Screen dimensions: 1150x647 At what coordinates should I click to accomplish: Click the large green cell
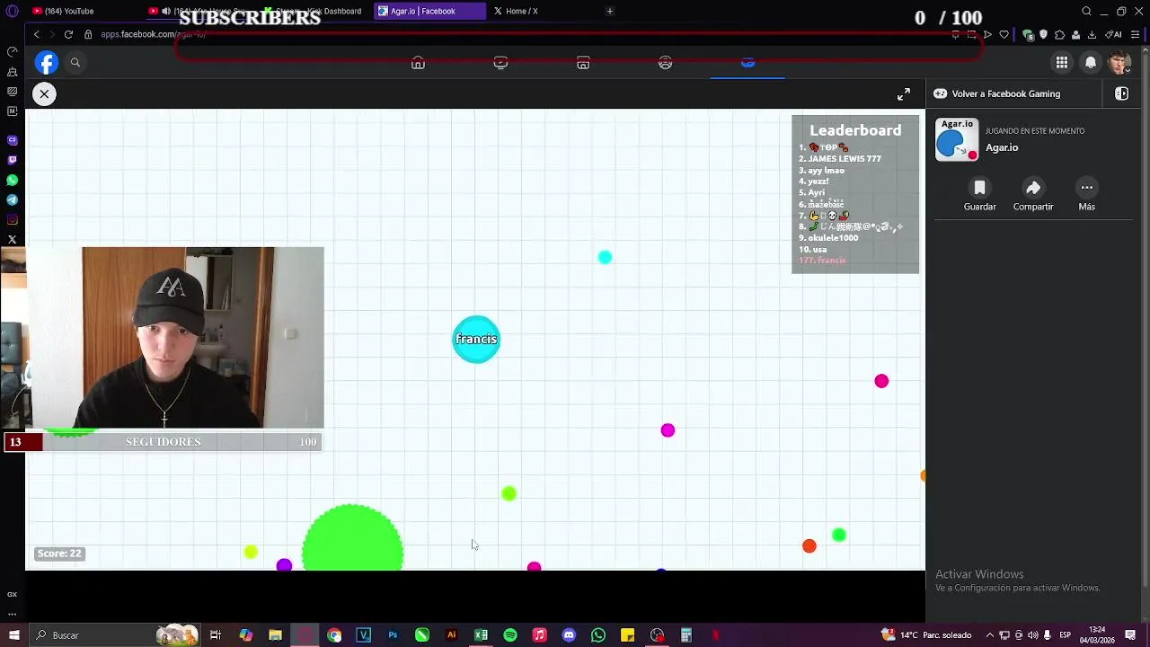point(352,537)
